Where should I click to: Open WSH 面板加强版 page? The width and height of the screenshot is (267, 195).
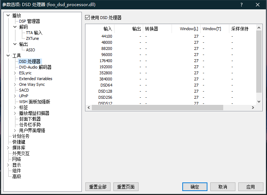tap(34, 102)
